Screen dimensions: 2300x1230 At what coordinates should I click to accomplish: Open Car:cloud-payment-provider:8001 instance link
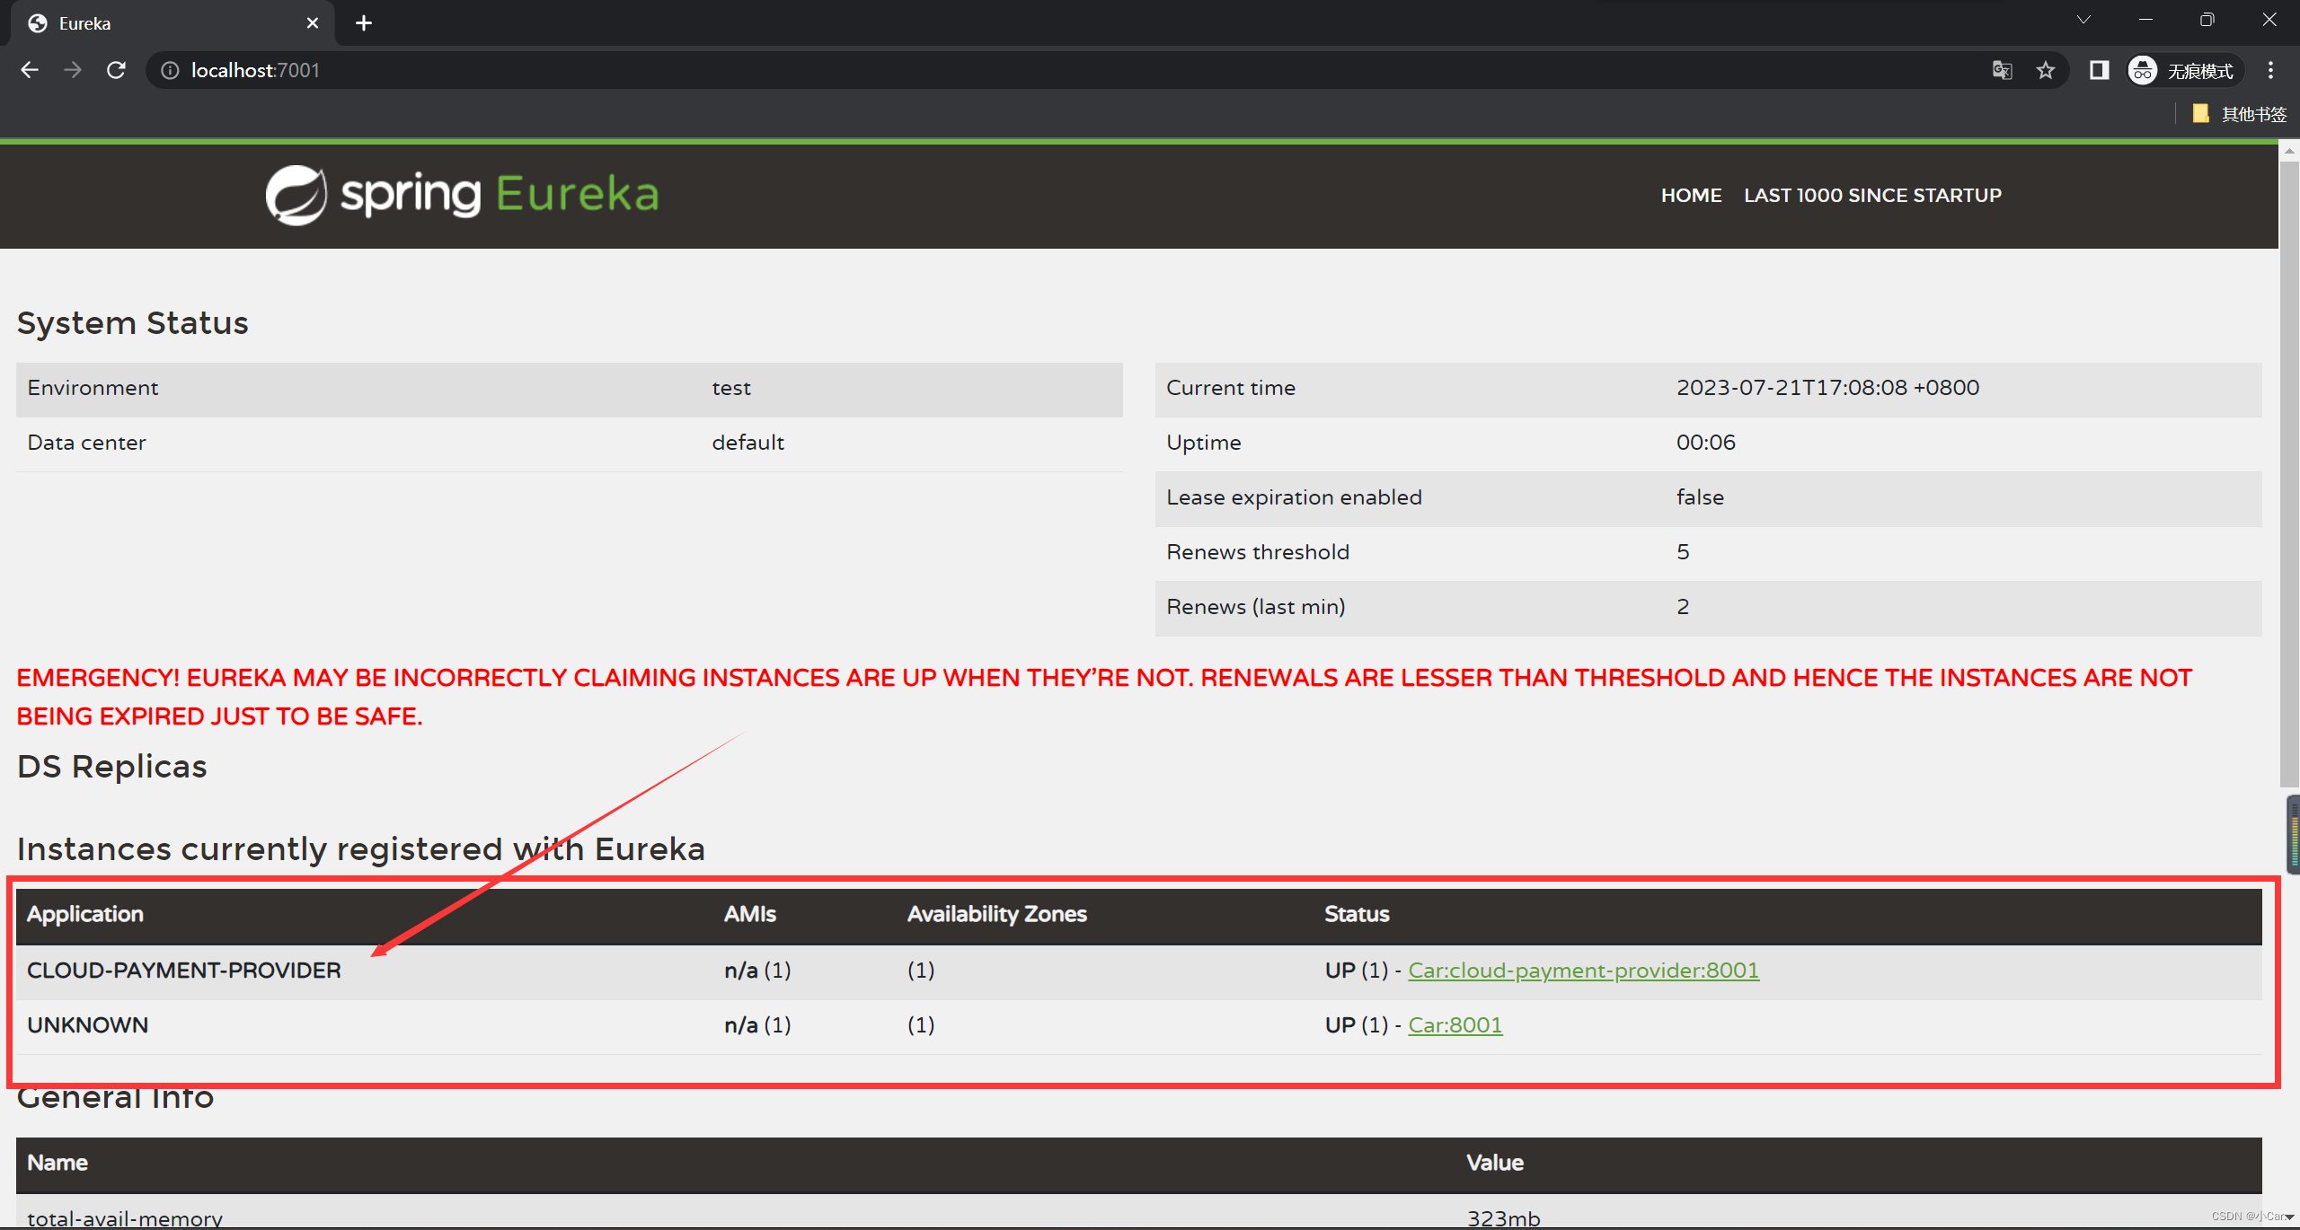click(x=1583, y=971)
